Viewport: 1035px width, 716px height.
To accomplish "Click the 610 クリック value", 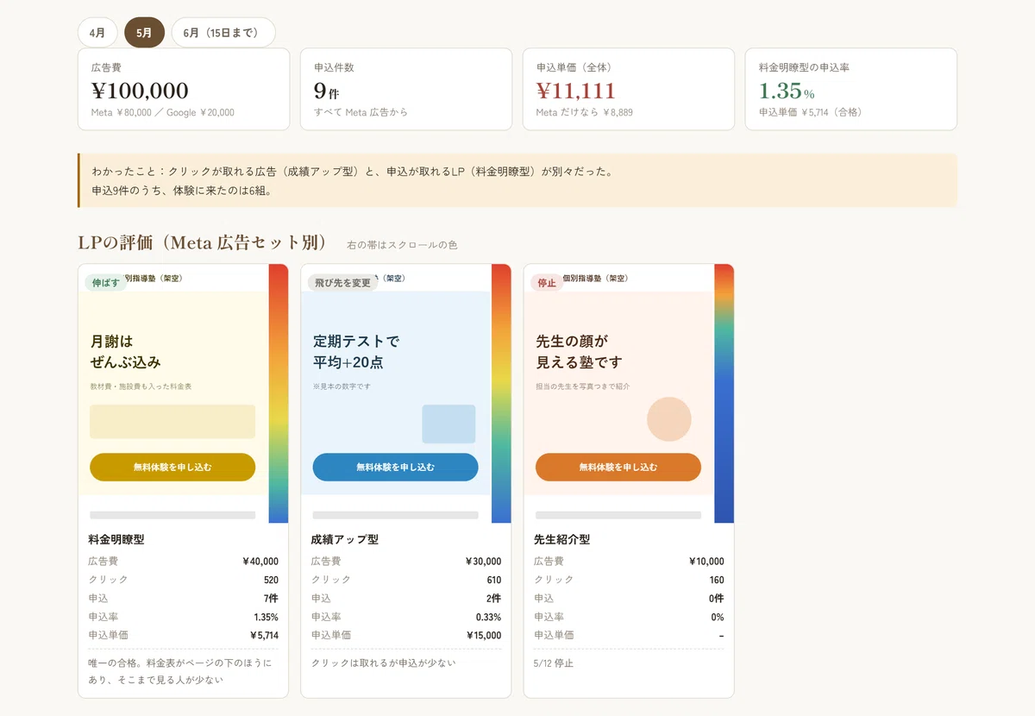I will 493,580.
